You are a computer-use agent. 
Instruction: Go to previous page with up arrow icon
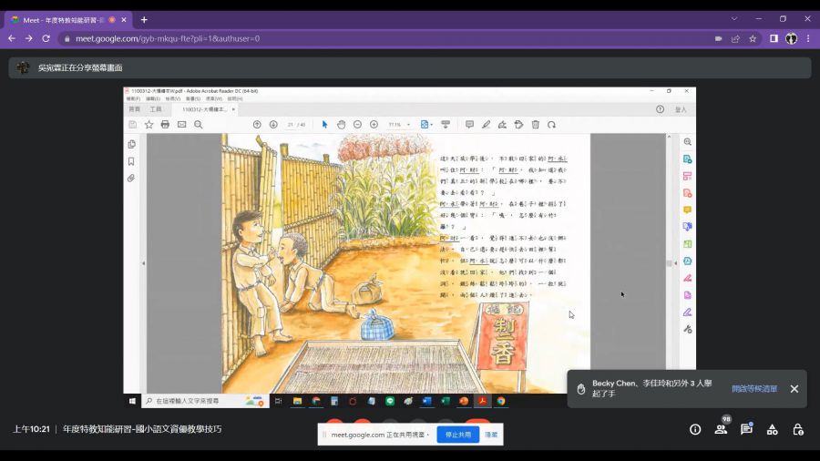(257, 125)
